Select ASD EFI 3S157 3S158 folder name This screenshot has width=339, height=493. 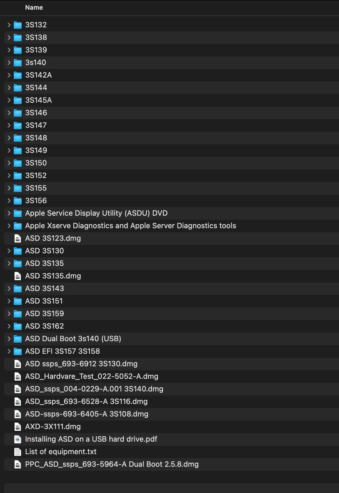pos(62,351)
